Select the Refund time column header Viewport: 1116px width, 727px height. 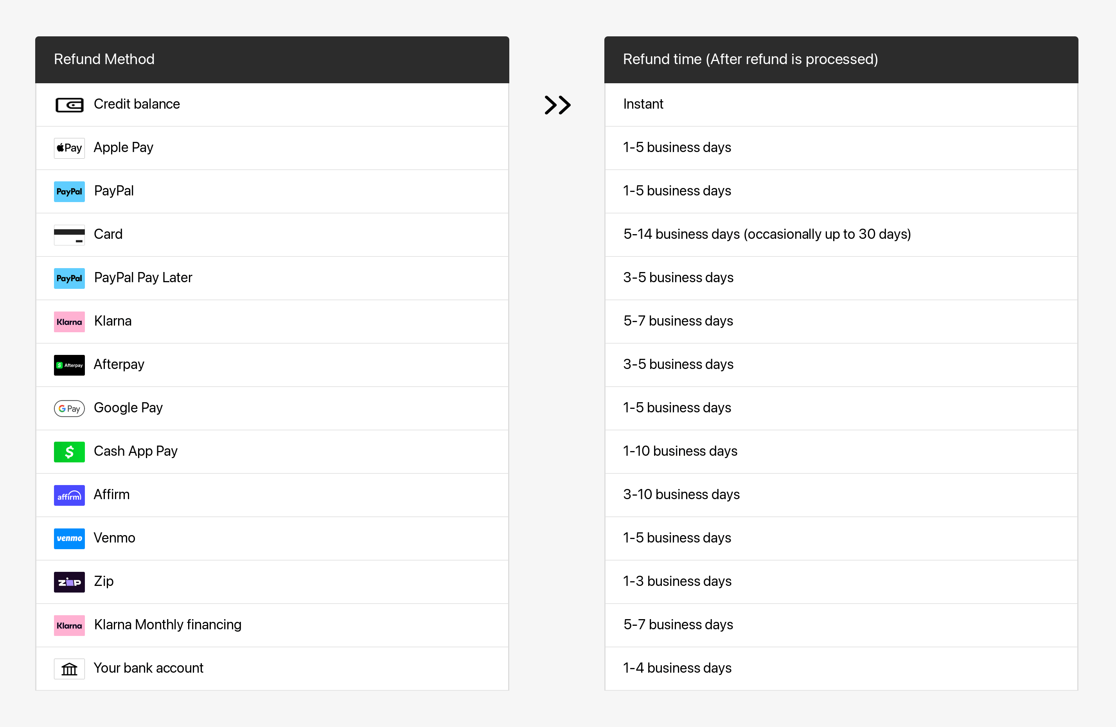(750, 59)
